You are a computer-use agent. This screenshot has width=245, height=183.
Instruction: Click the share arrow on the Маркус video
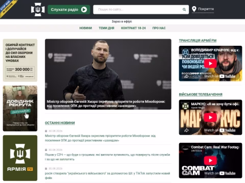tap(186, 130)
